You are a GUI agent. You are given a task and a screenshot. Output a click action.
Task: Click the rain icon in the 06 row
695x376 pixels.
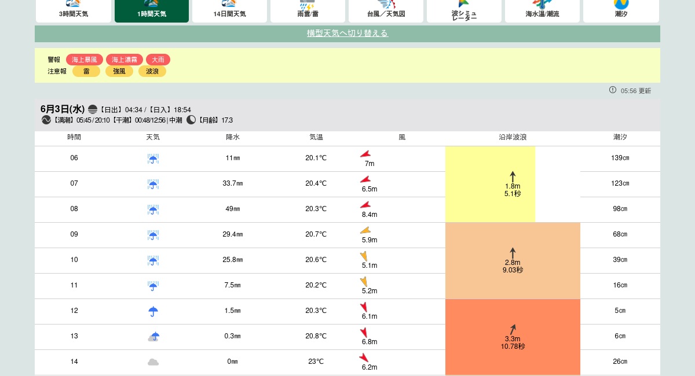[153, 159]
